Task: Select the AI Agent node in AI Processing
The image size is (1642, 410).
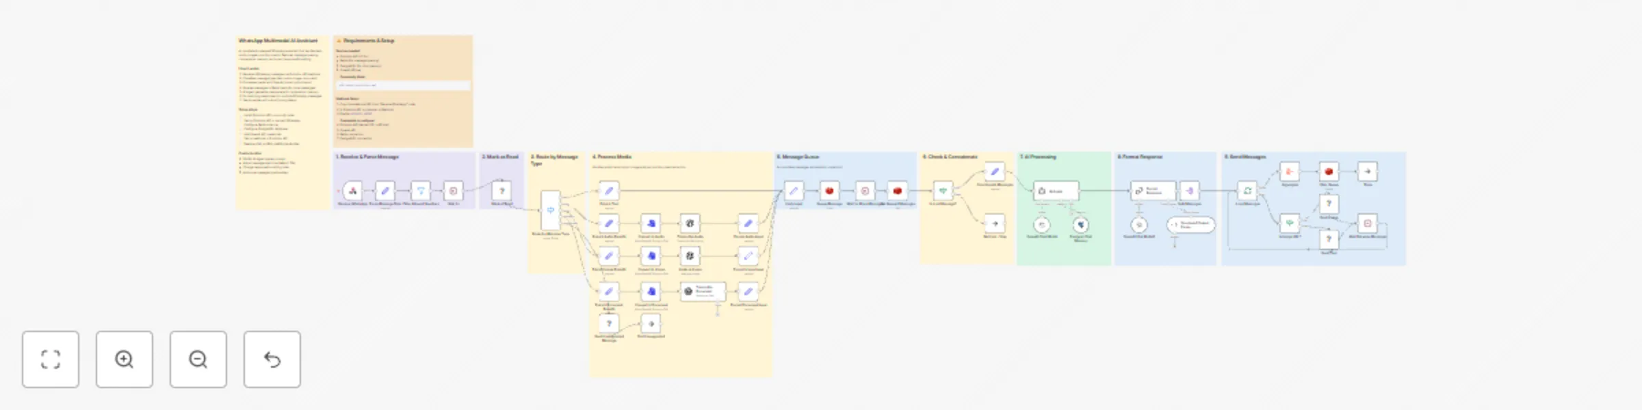Action: [x=1056, y=191]
